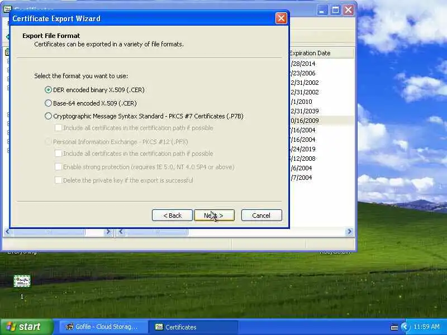The height and width of the screenshot is (335, 447).
Task: Close the Certificates console window
Action: click(x=348, y=10)
